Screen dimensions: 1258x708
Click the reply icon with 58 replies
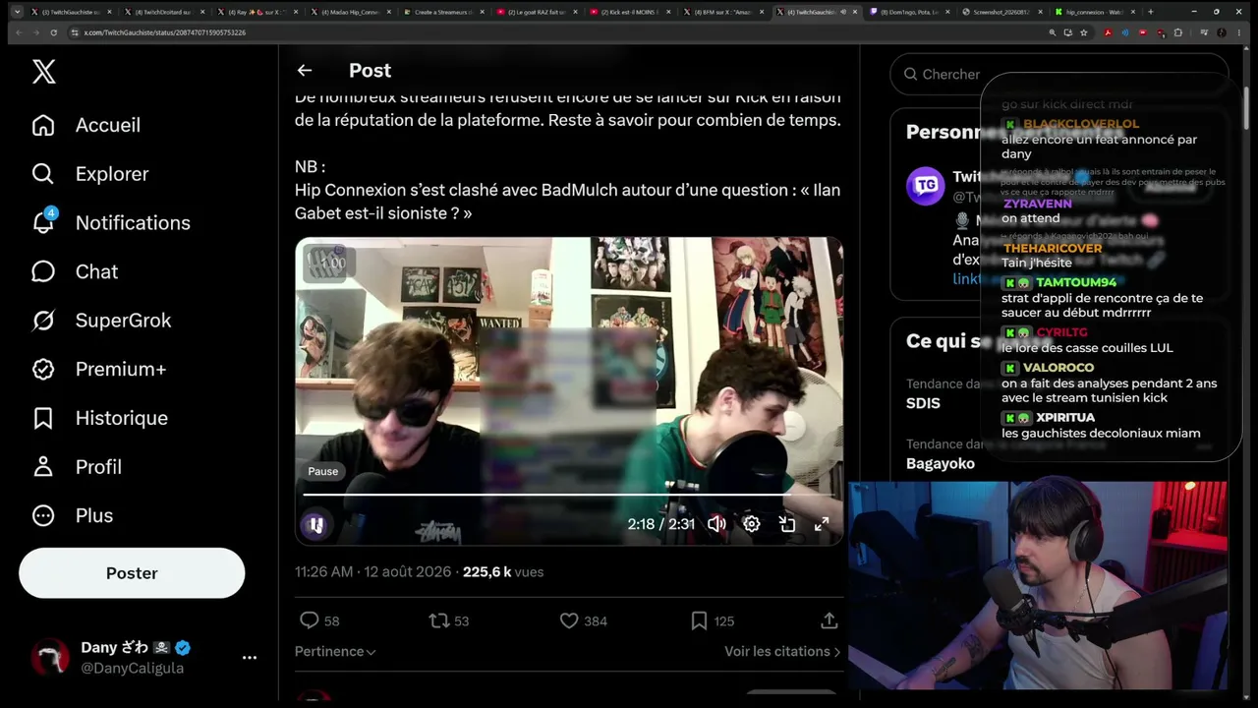coord(310,620)
